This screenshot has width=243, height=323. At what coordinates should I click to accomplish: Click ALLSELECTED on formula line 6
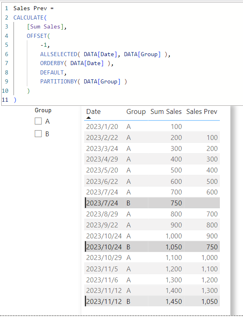point(59,54)
